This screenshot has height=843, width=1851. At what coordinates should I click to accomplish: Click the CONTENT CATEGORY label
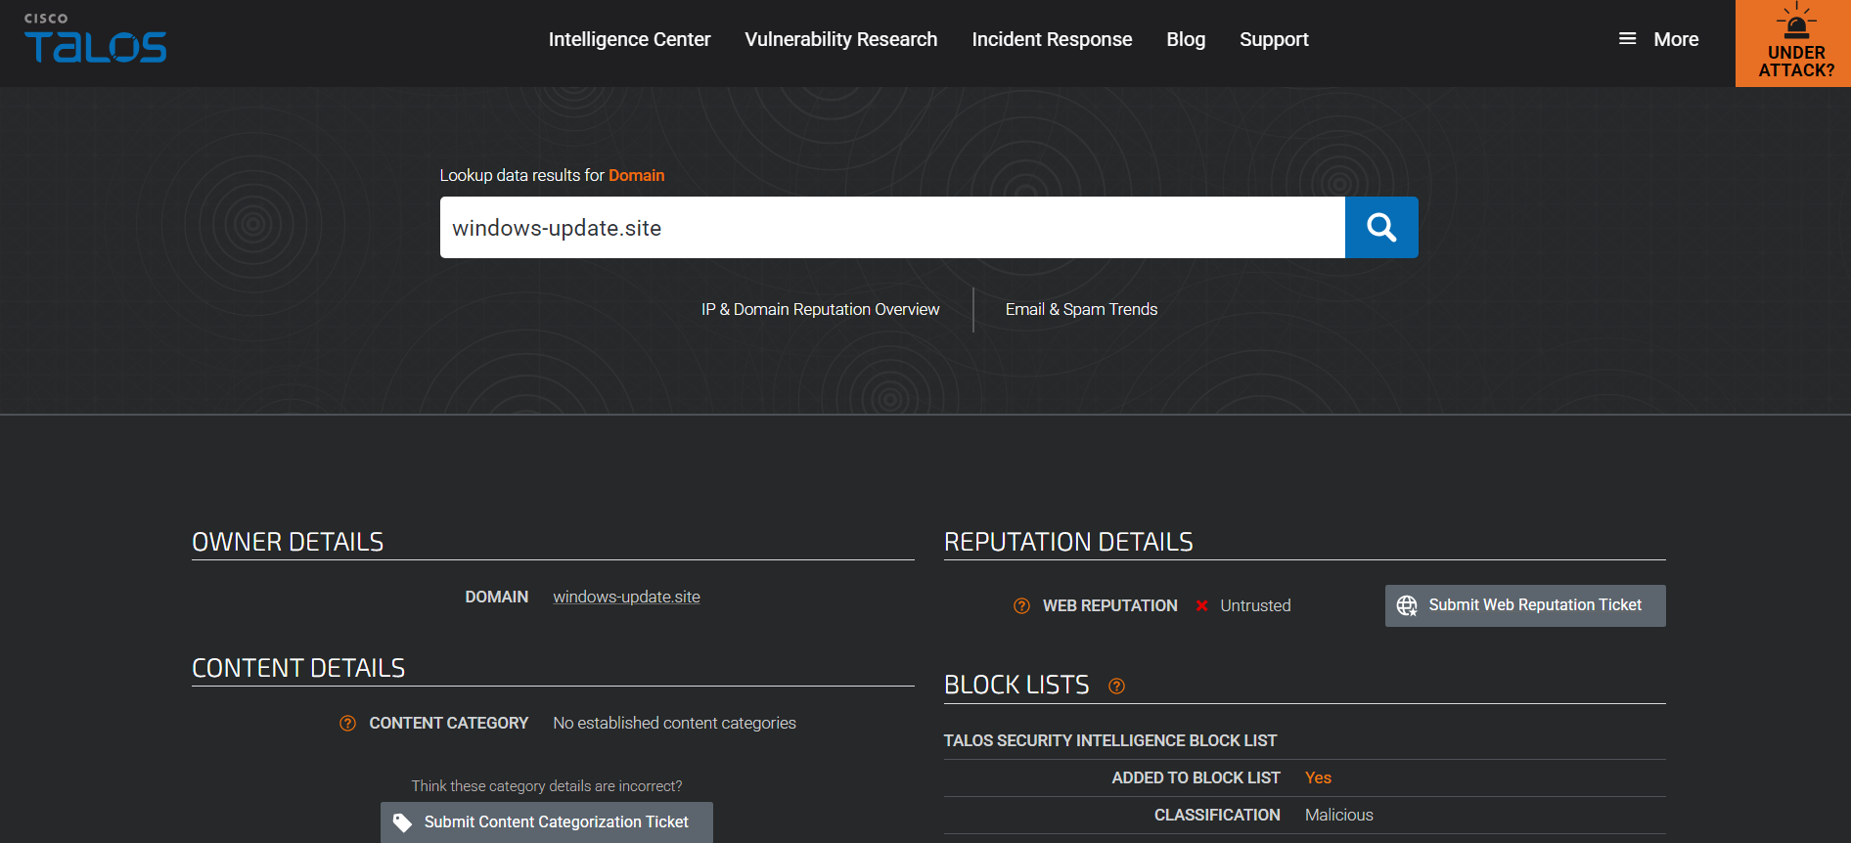448,724
